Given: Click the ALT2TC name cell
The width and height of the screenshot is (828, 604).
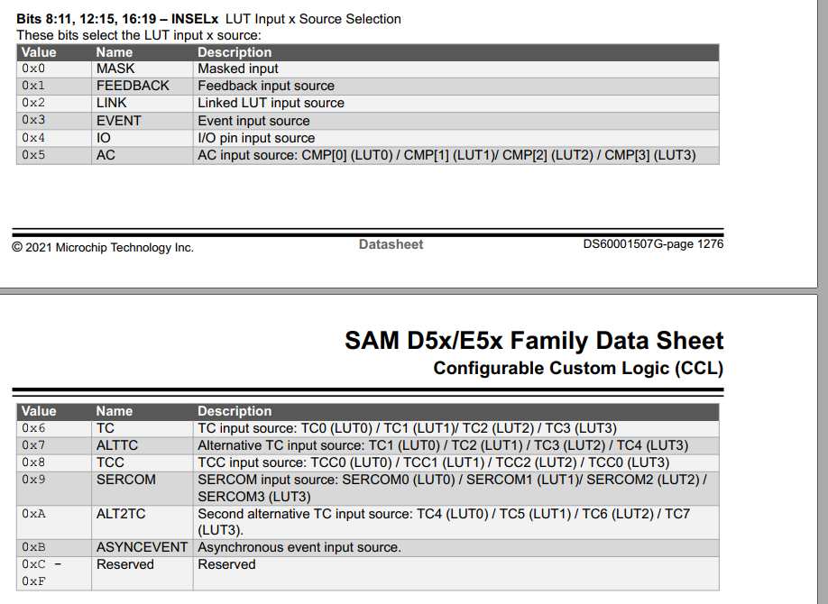Looking at the screenshot, I should [x=121, y=513].
